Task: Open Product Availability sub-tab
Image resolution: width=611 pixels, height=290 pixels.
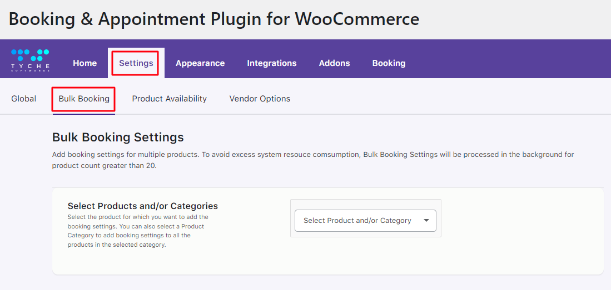Action: pos(170,99)
